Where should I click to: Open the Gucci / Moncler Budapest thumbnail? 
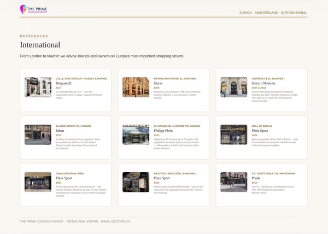point(234,87)
